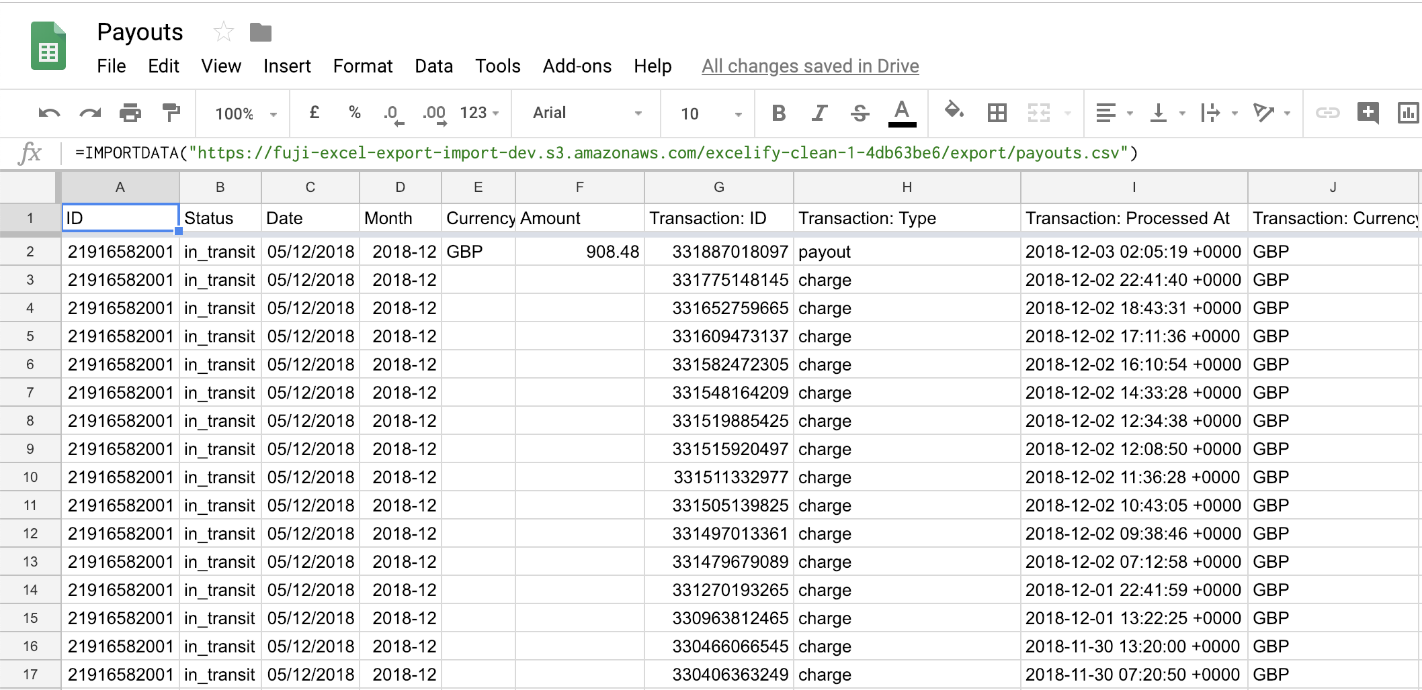Toggle Bold formatting
This screenshot has height=690, width=1422.
(x=779, y=113)
